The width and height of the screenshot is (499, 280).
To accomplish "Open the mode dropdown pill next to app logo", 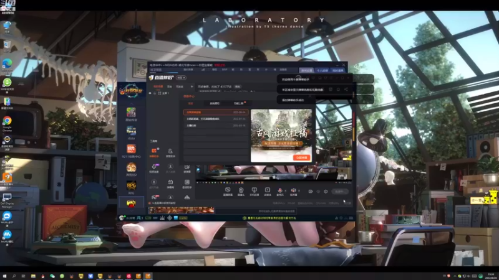I will (181, 77).
